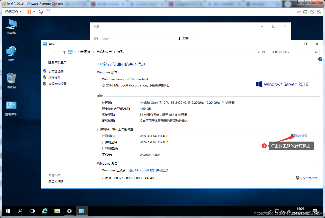Click the Windows Server 2016 logo
Screen dimensions: 325x218
click(x=282, y=84)
